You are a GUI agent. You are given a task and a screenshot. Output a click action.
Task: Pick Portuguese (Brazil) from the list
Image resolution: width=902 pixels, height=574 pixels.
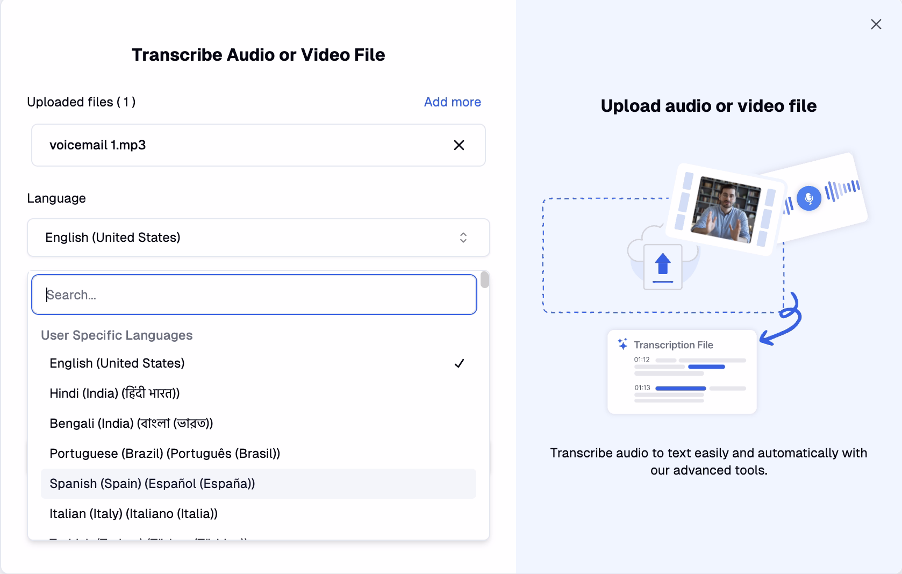click(258, 454)
